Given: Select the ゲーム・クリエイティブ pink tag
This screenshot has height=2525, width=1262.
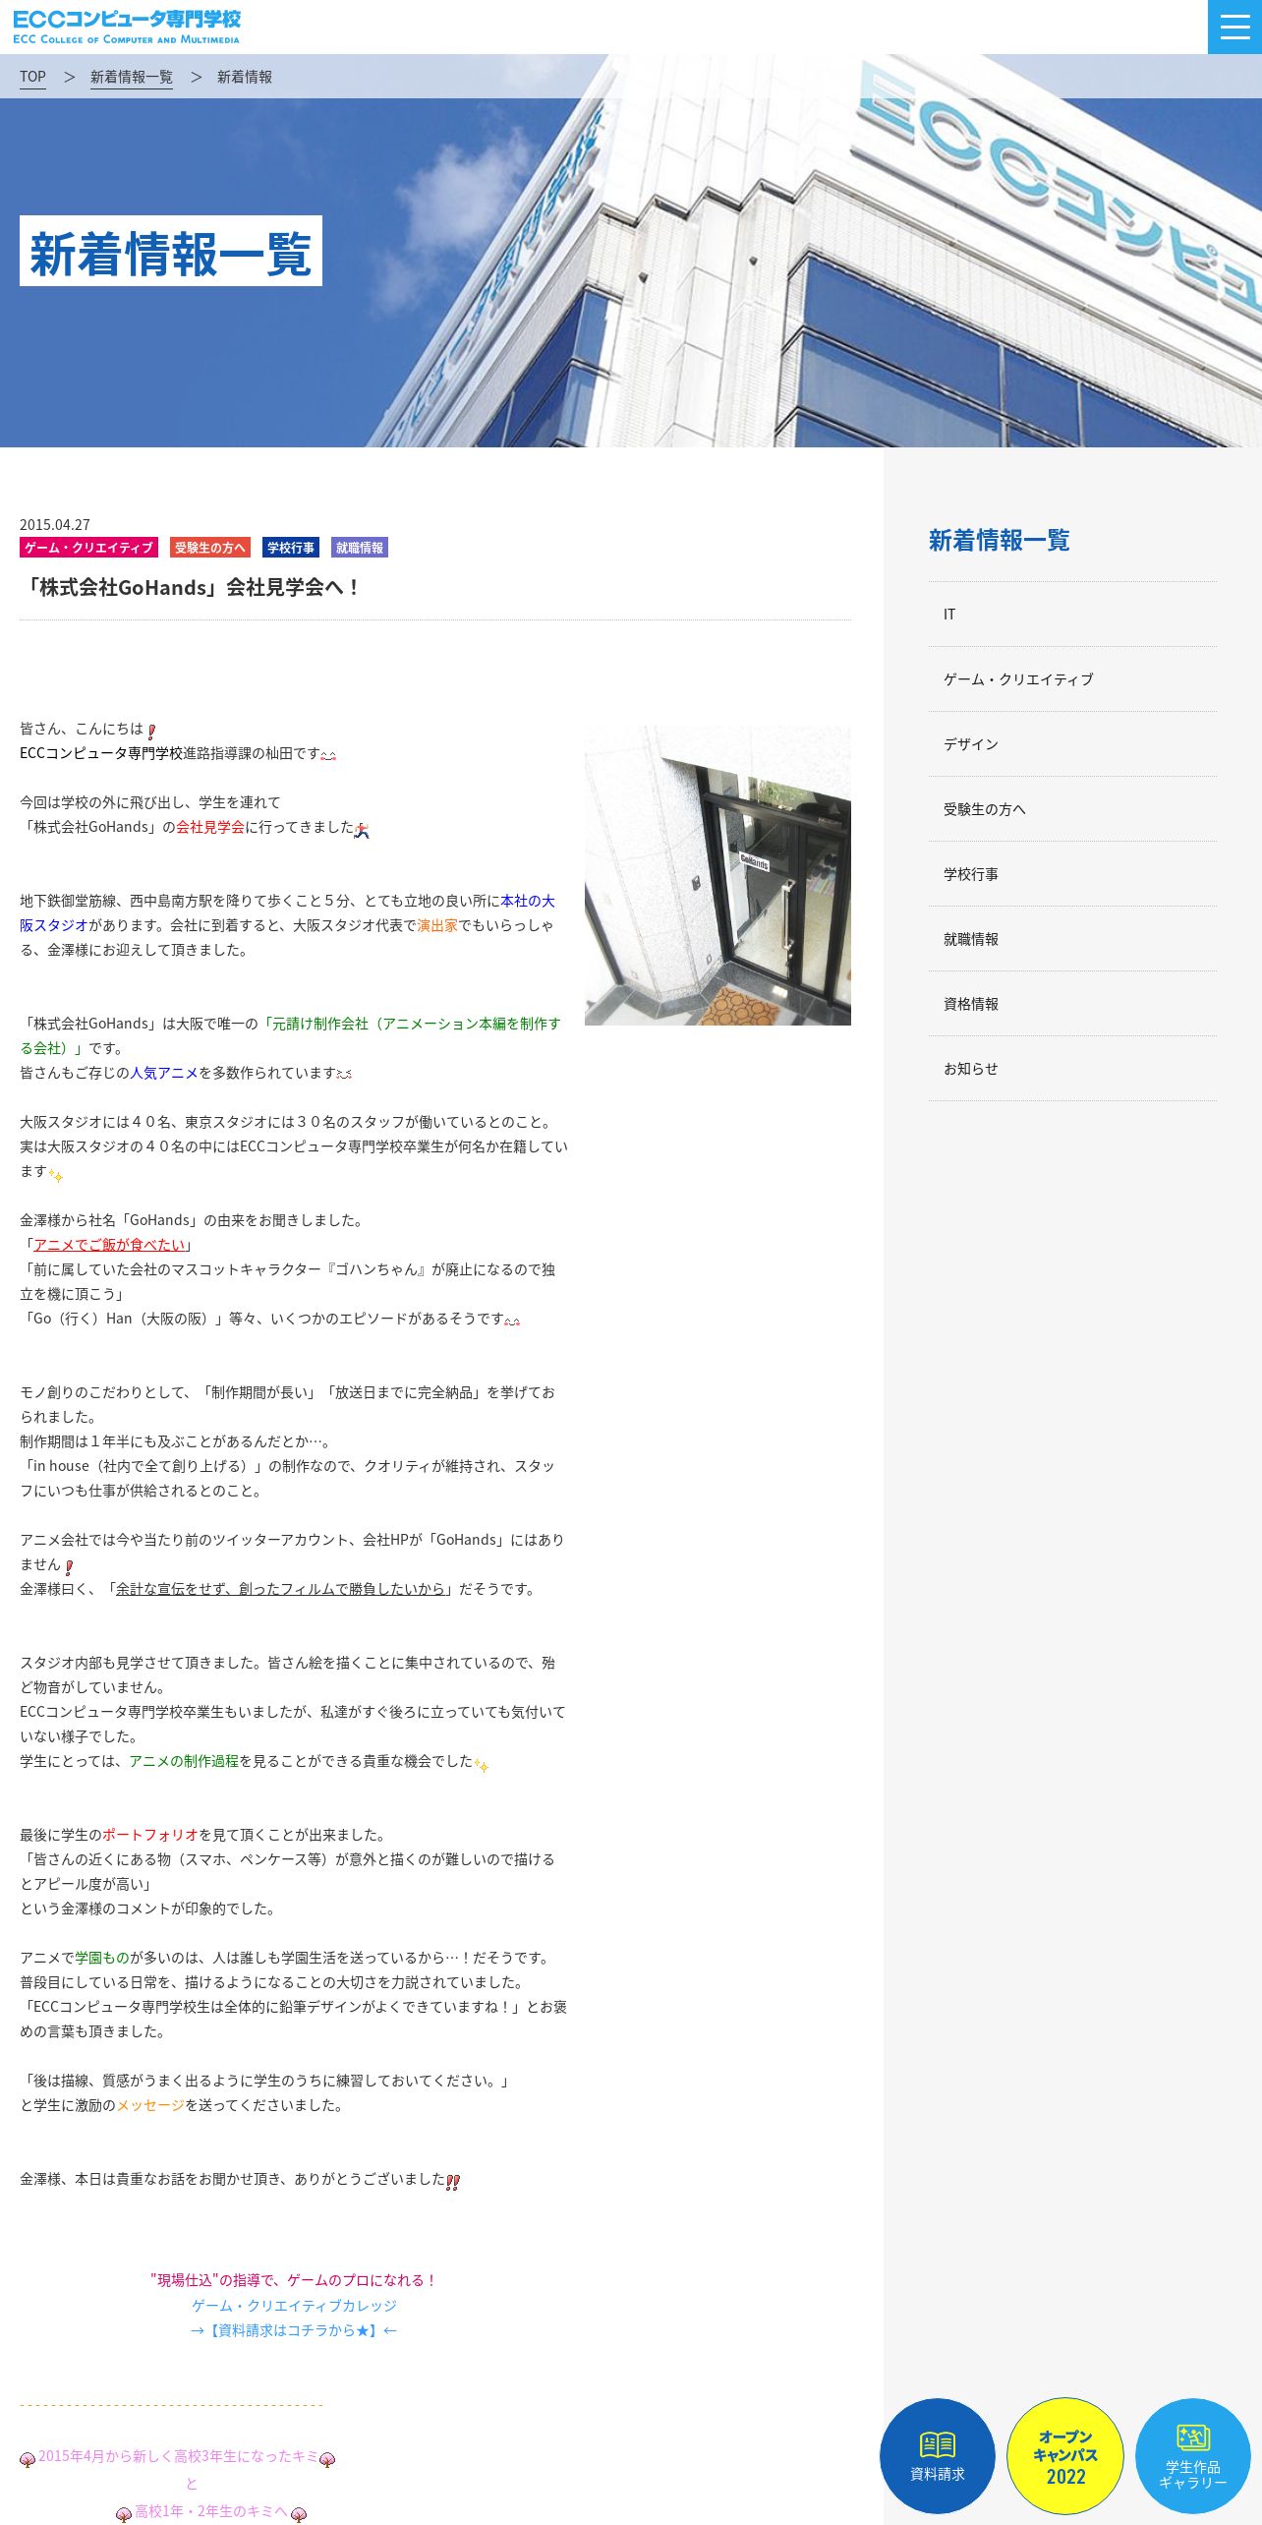Looking at the screenshot, I should (x=88, y=548).
